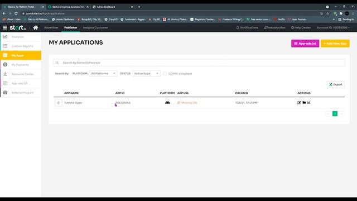Sort by the CREATED column header
The image size is (357, 201).
point(242,93)
